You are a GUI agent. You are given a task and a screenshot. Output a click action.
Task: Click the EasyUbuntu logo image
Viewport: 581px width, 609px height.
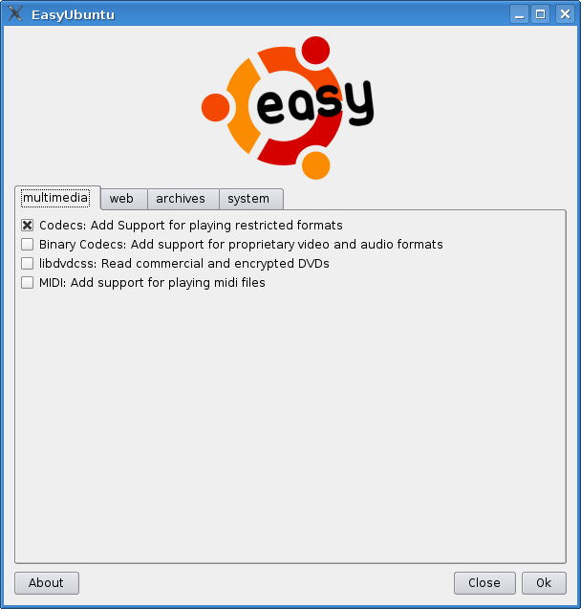(x=288, y=108)
